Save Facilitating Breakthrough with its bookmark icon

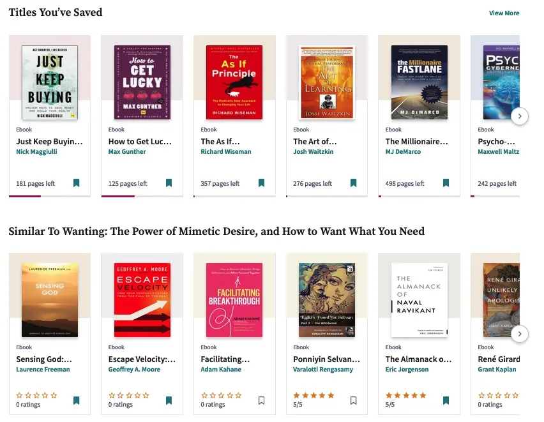(x=261, y=401)
